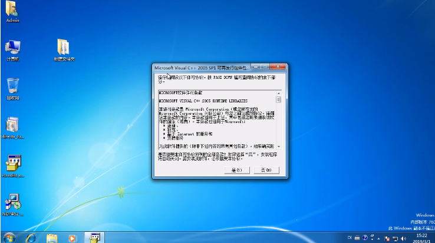
Task: Select the vcredist installer desktop icon
Action: pyautogui.click(x=12, y=165)
